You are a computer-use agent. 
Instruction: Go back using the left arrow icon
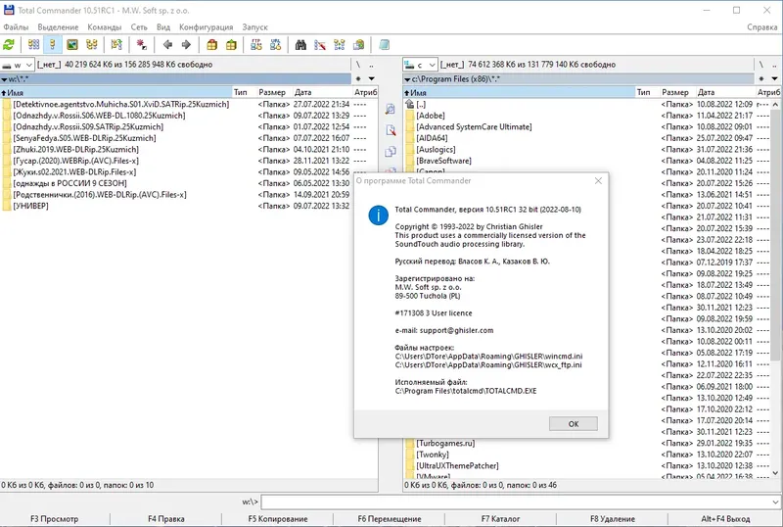pyautogui.click(x=167, y=44)
